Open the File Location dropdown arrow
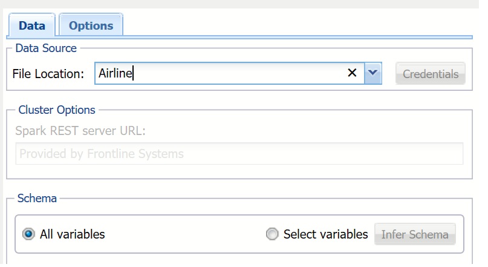488x267 pixels. pyautogui.click(x=373, y=73)
